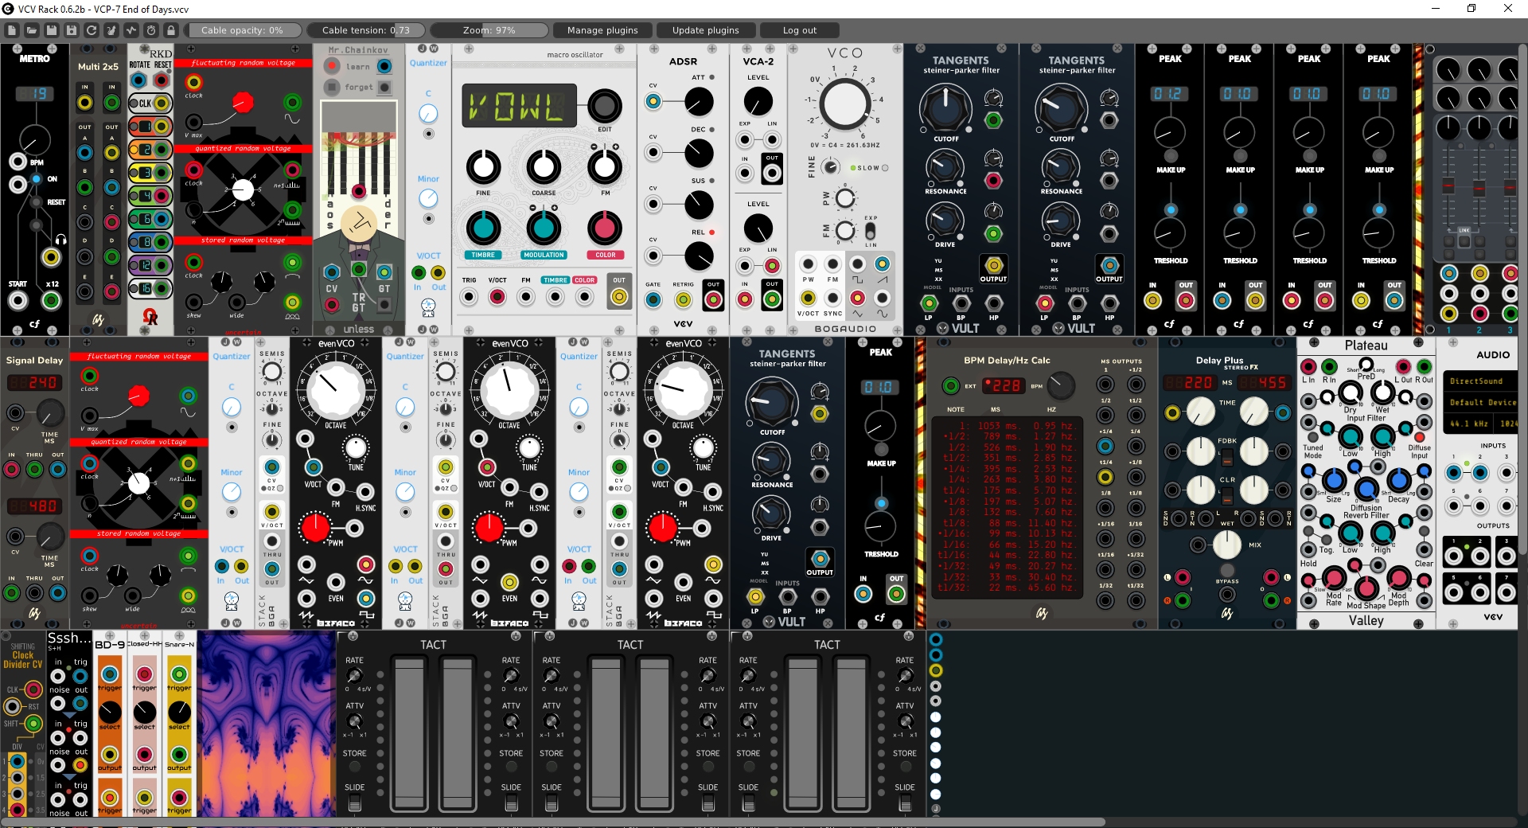The height and width of the screenshot is (828, 1528).
Task: Open the 44.1 kHz sample rate dropdown
Action: [x=1469, y=424]
